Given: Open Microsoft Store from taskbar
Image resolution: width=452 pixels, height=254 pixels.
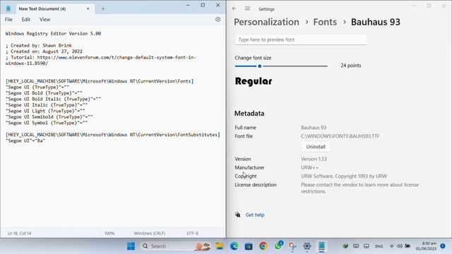Looking at the screenshot, I should [x=249, y=246].
